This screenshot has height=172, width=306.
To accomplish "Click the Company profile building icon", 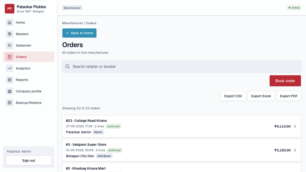I will tap(10, 91).
